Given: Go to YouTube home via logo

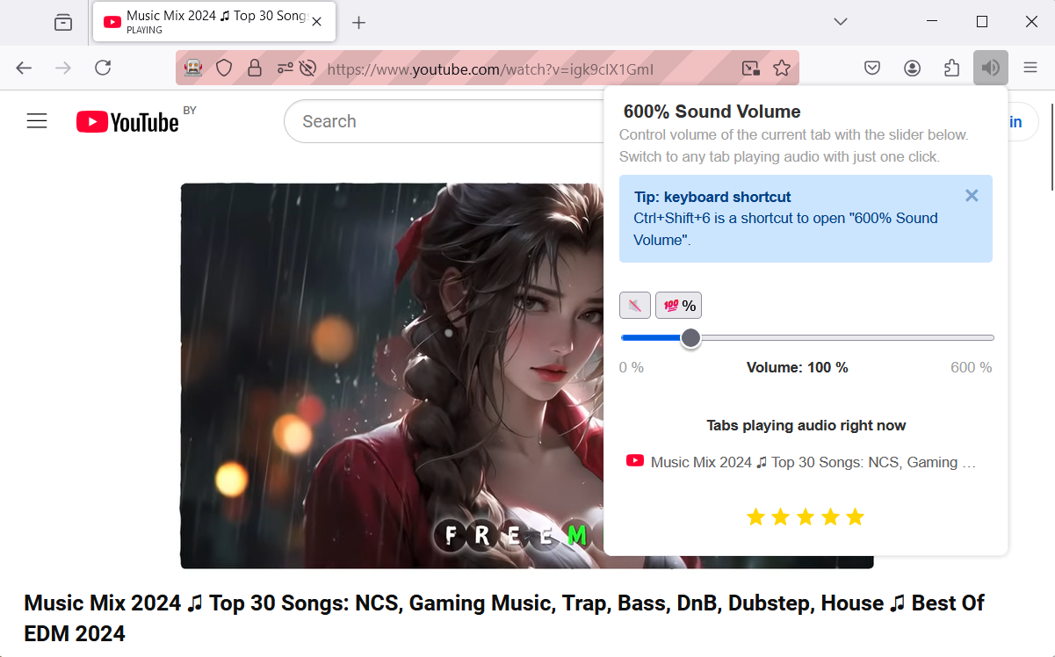Looking at the screenshot, I should point(128,122).
